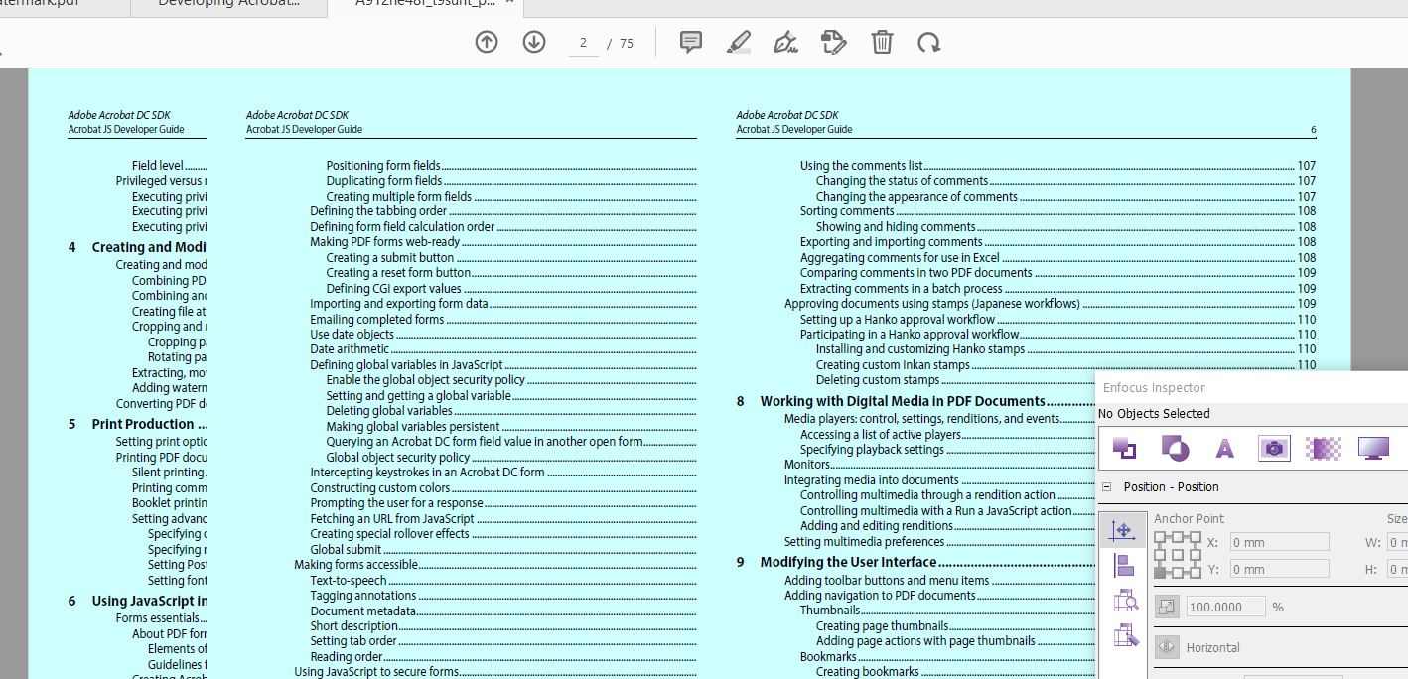
Task: Rotate the page clockwise
Action: [x=929, y=43]
